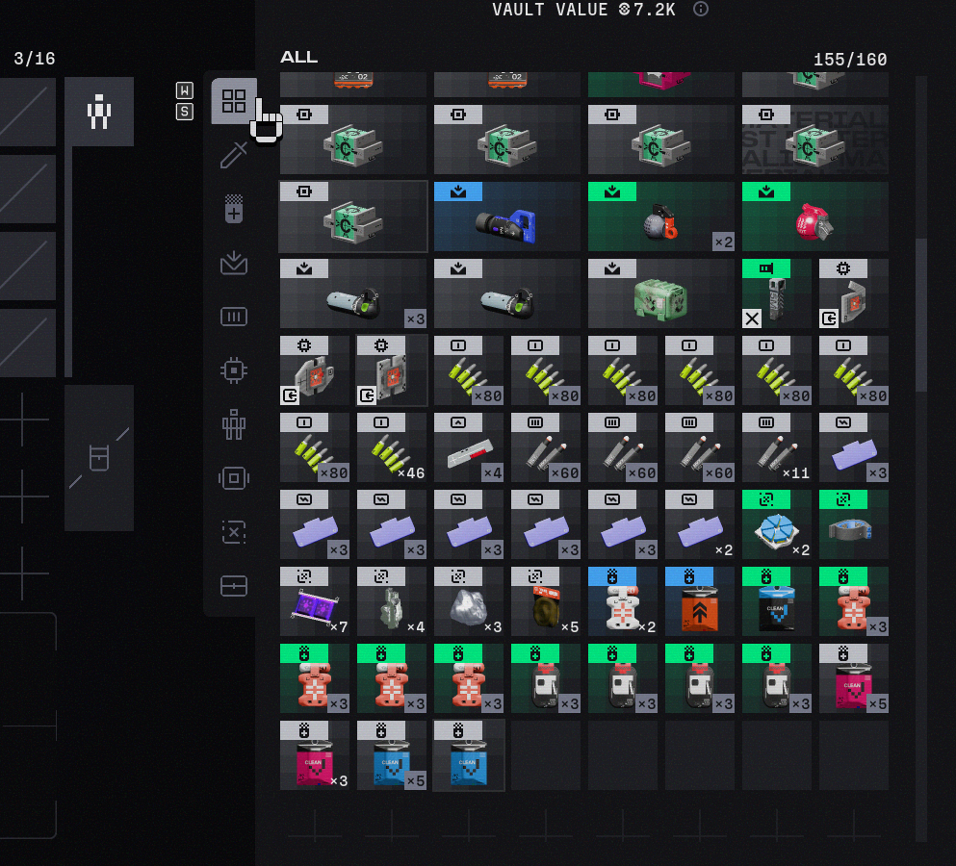Select the purple chip stack x2
The height and width of the screenshot is (866, 956).
699,524
